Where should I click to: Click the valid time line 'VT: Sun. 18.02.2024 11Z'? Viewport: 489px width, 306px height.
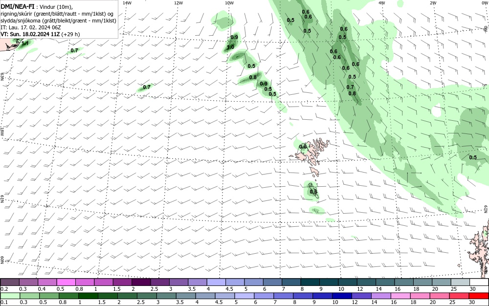click(x=30, y=34)
